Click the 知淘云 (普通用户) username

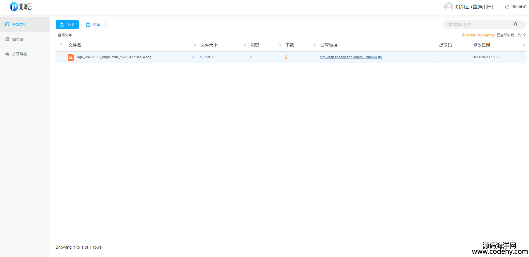[x=474, y=7]
